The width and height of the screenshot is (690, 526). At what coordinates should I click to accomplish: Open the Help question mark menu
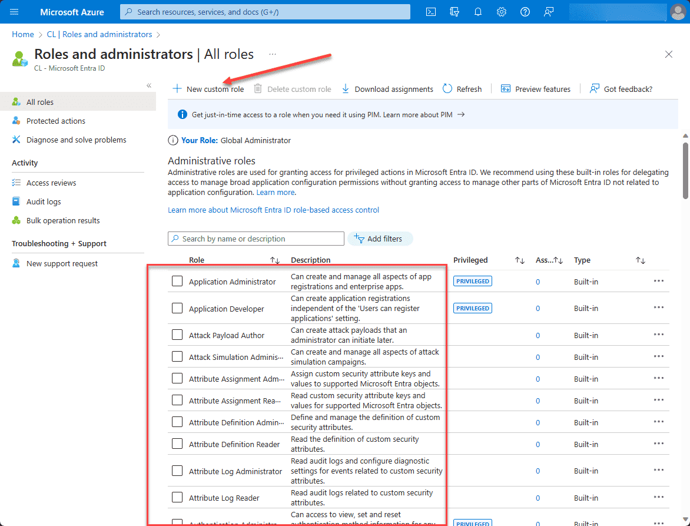pos(525,12)
